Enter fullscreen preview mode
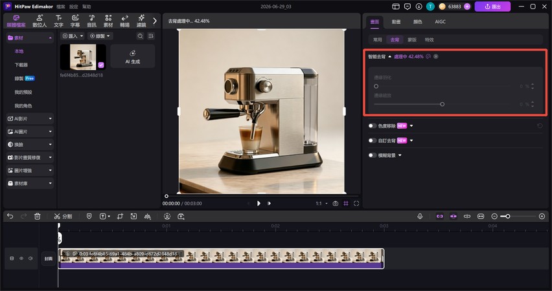This screenshot has height=291, width=552. point(356,204)
